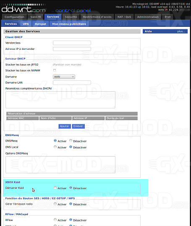Open the Configuration tab
191x226 pixels.
14,17
